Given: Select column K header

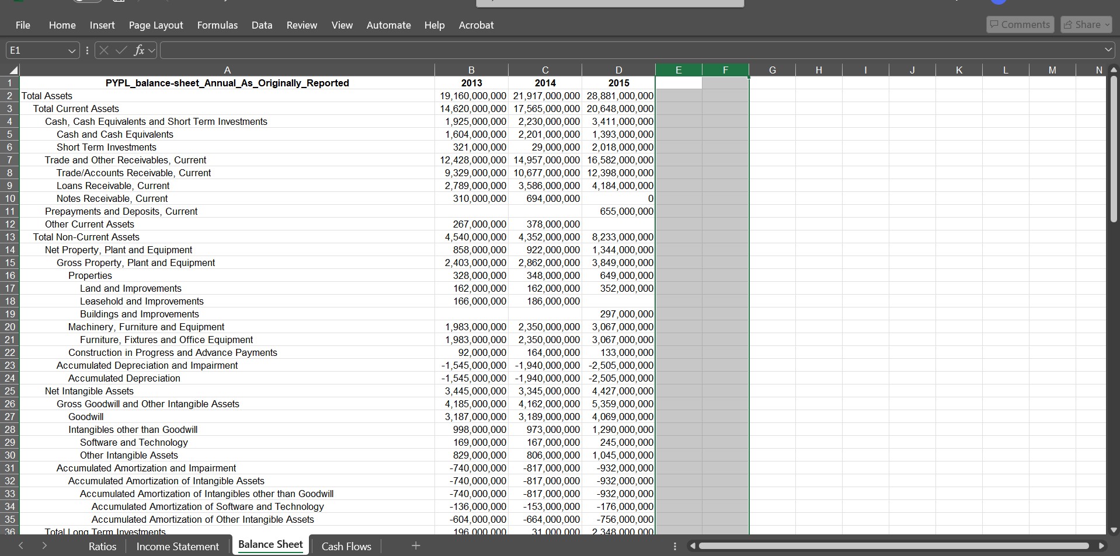Looking at the screenshot, I should tap(959, 71).
